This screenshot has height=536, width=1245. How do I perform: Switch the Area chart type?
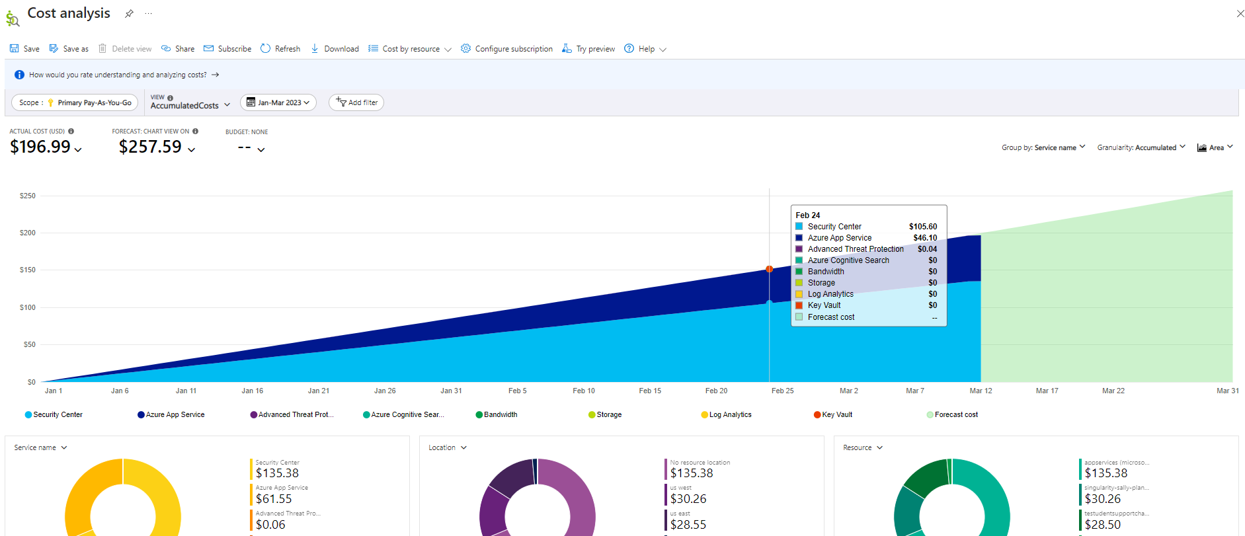pyautogui.click(x=1215, y=147)
